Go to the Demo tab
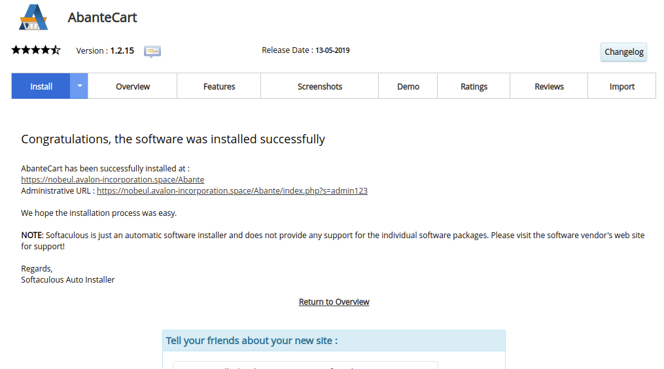Viewport: 664px width, 369px height. tap(408, 86)
